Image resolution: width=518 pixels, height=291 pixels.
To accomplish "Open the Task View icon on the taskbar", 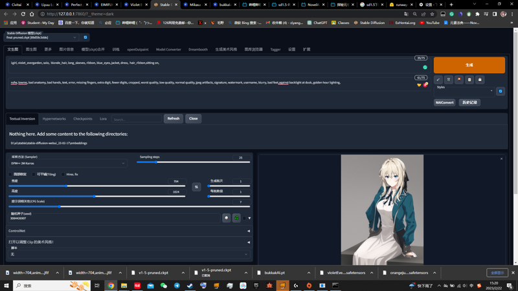I will 96,285.
